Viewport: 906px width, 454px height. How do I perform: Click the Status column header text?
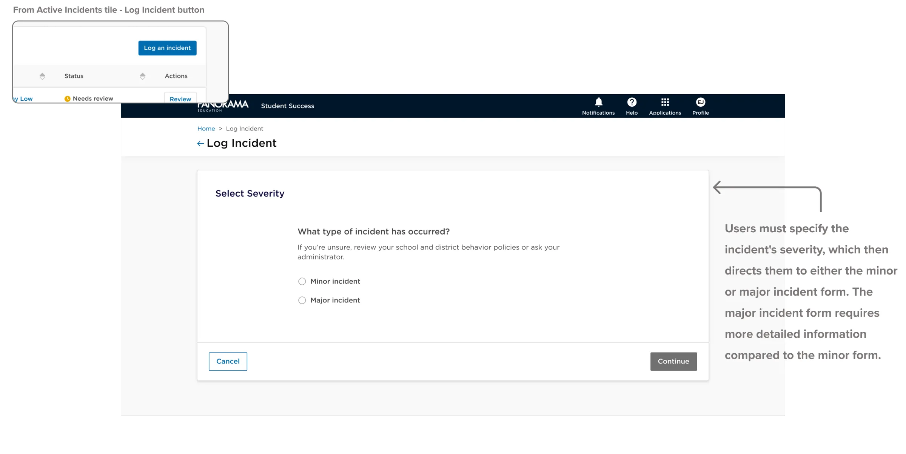(x=74, y=76)
